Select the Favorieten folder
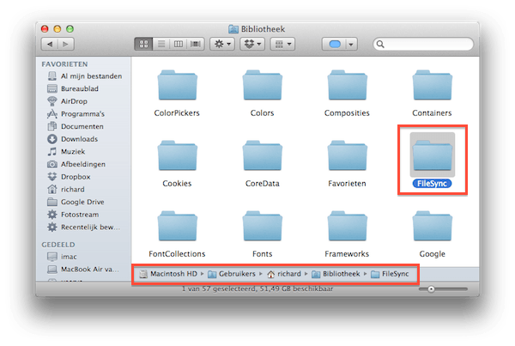 pyautogui.click(x=347, y=164)
